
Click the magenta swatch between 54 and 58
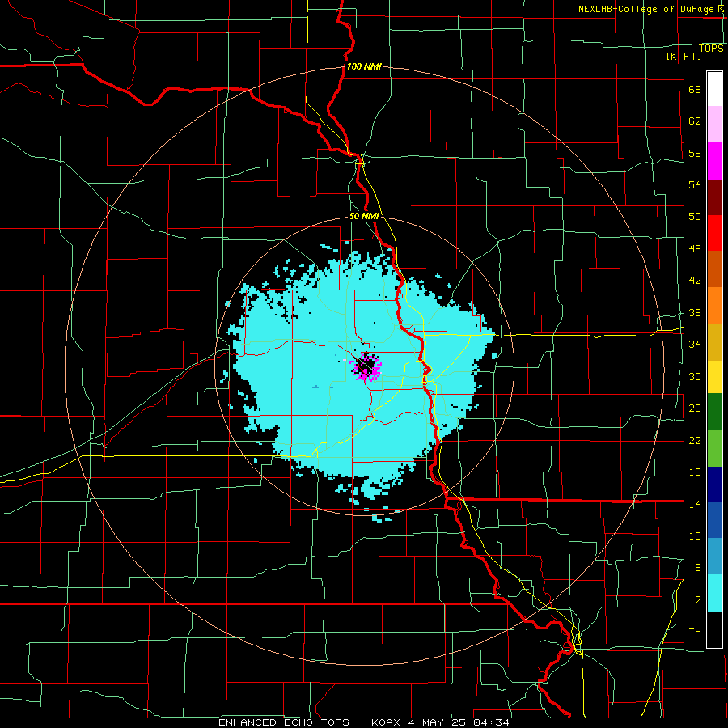coord(714,161)
